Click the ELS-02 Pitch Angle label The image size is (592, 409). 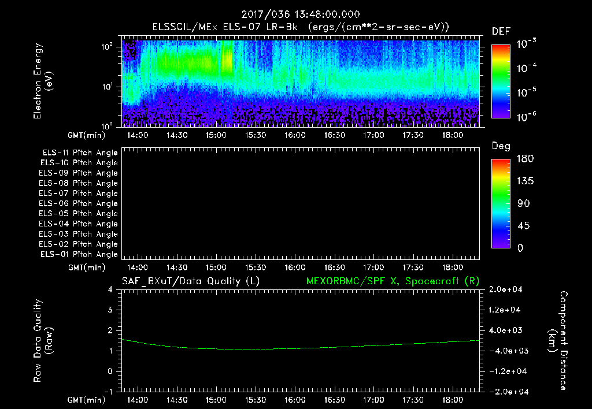(x=78, y=244)
